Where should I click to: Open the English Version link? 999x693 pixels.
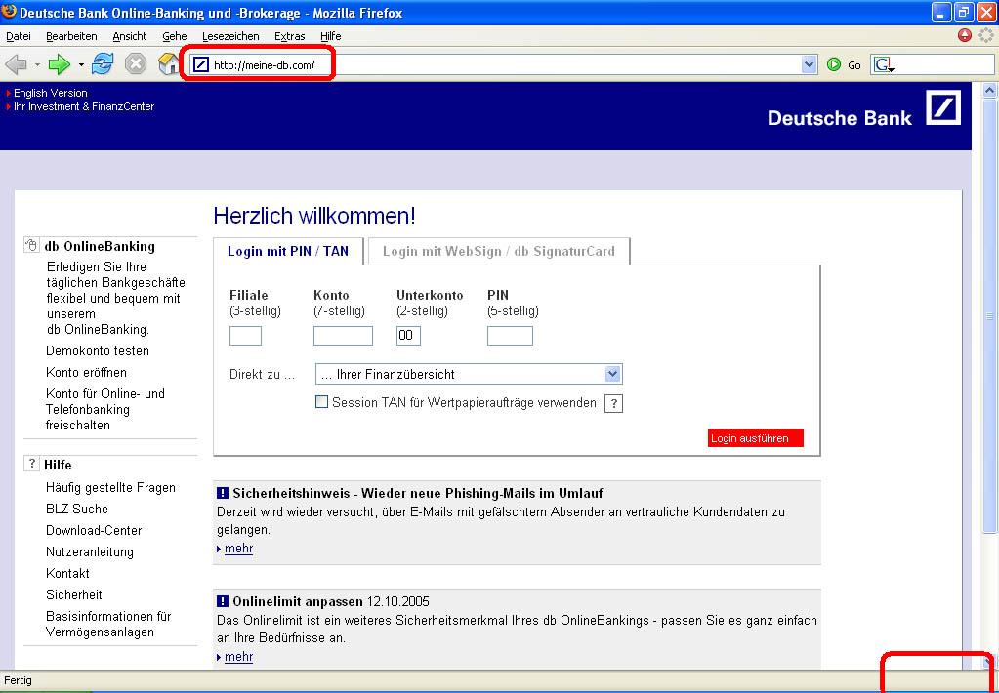pyautogui.click(x=51, y=93)
